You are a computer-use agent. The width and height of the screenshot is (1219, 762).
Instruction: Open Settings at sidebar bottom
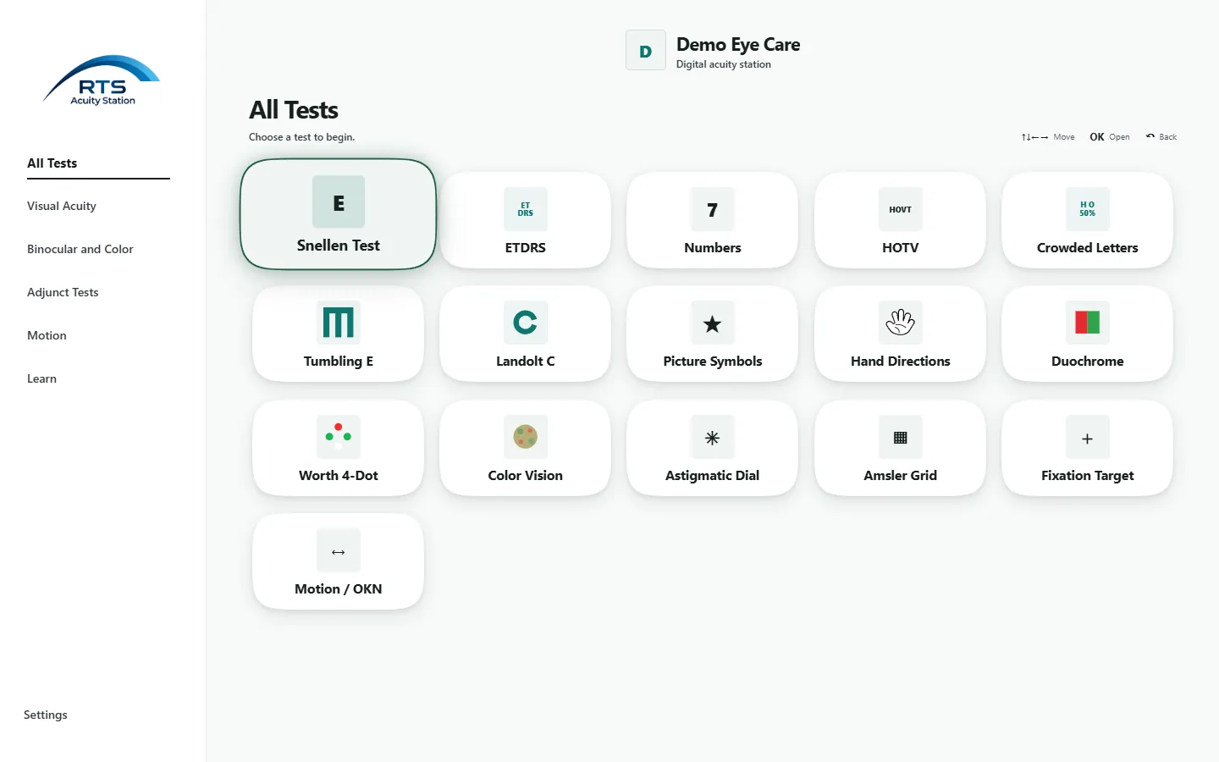[46, 715]
